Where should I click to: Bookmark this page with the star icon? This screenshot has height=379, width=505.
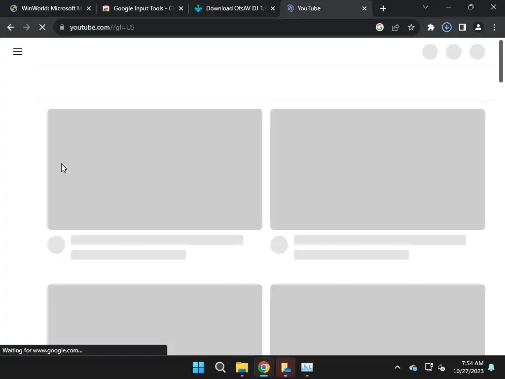click(x=411, y=28)
